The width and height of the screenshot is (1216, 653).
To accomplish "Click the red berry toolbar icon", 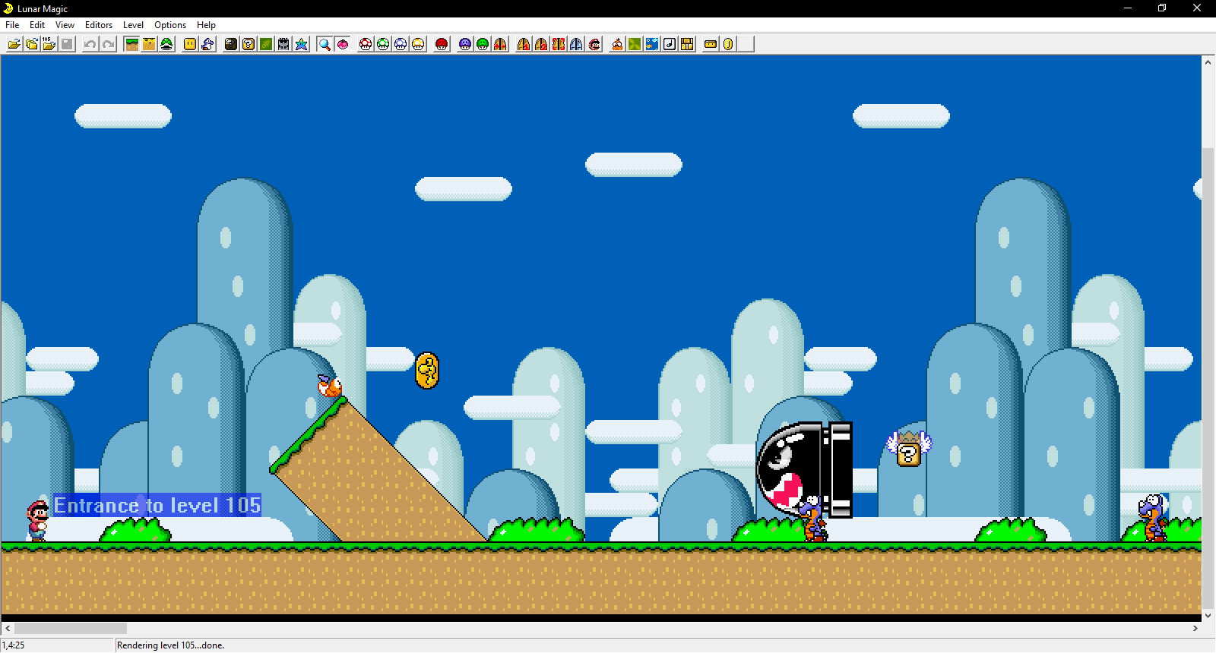I will [x=343, y=44].
